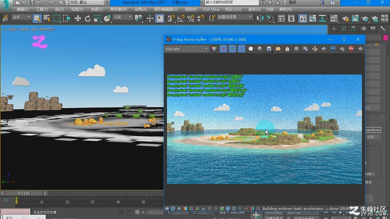Step to the previous frame arrow
Viewport: 390px width, 219px height.
[x=2, y=193]
